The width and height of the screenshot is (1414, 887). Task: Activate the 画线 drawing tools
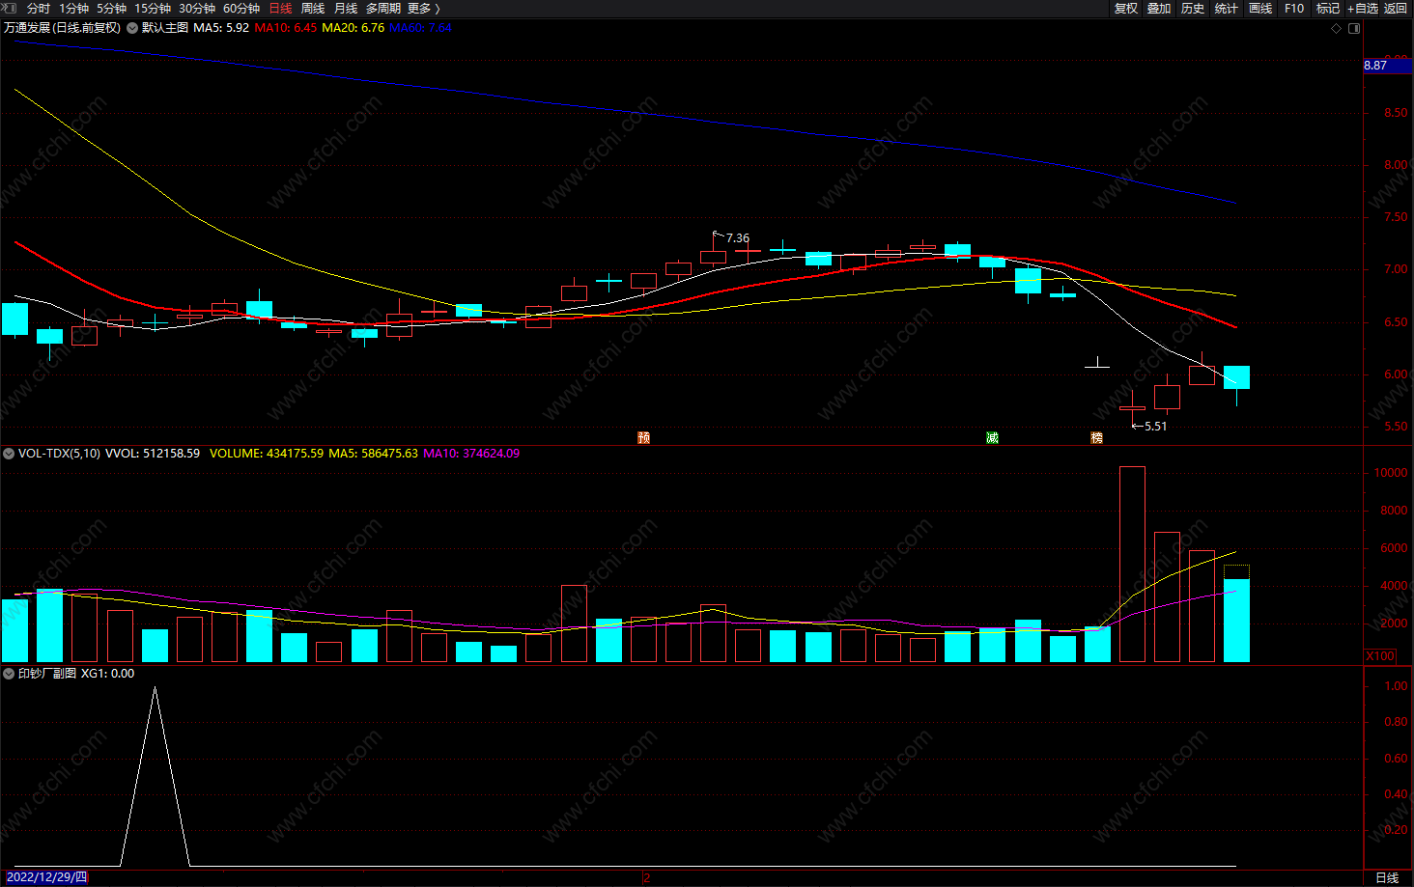(1260, 8)
